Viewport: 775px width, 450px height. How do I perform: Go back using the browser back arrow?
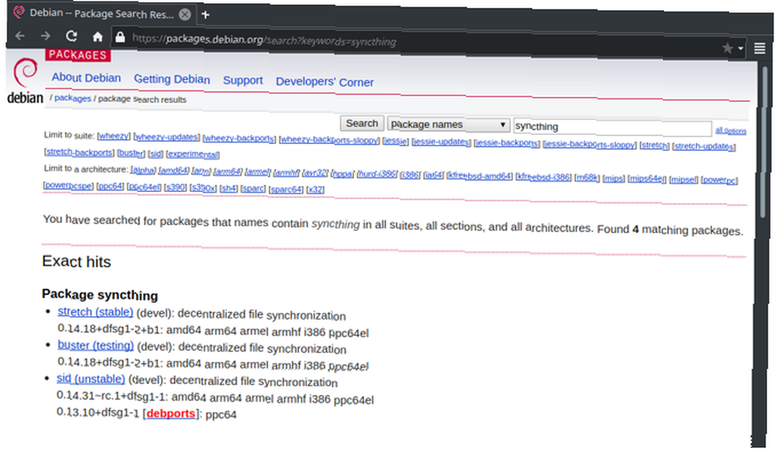pyautogui.click(x=20, y=36)
